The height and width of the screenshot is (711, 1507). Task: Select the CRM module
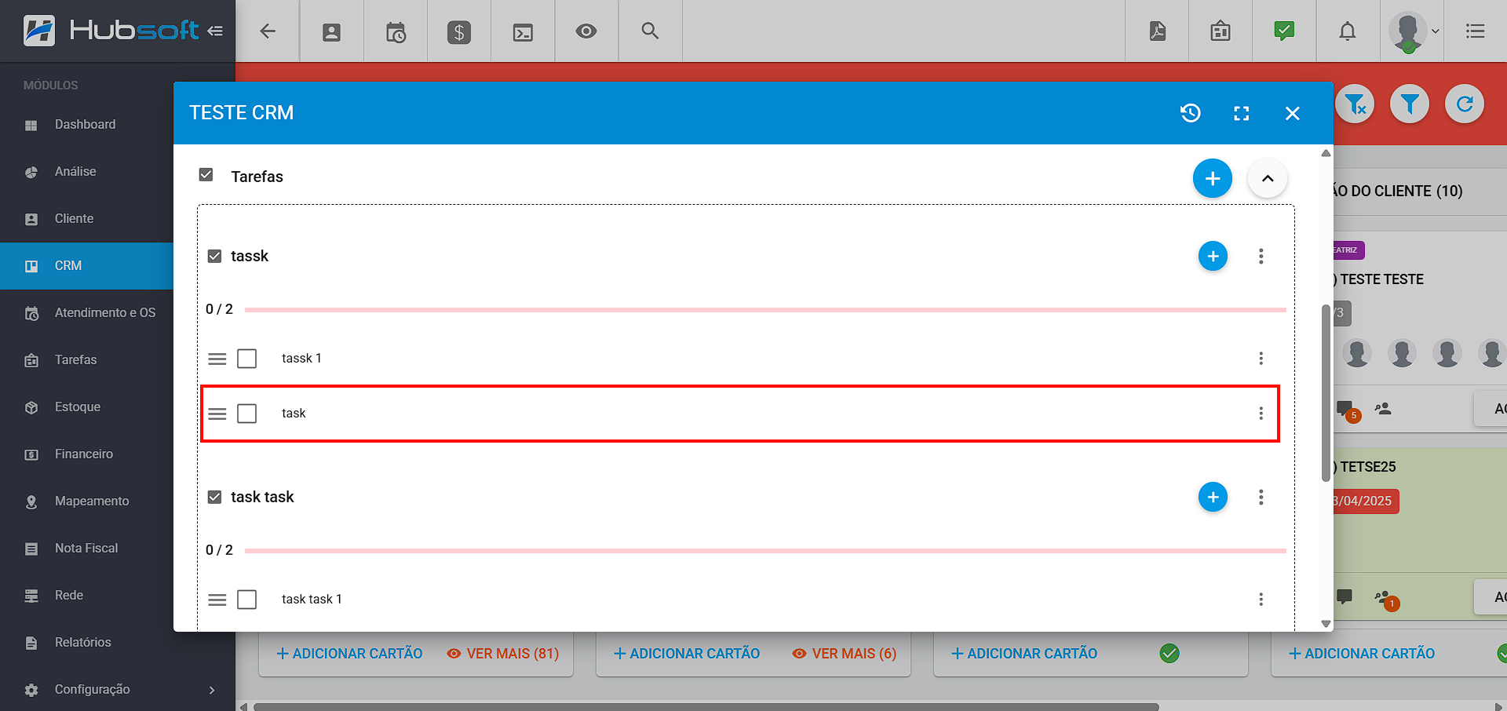tap(86, 266)
